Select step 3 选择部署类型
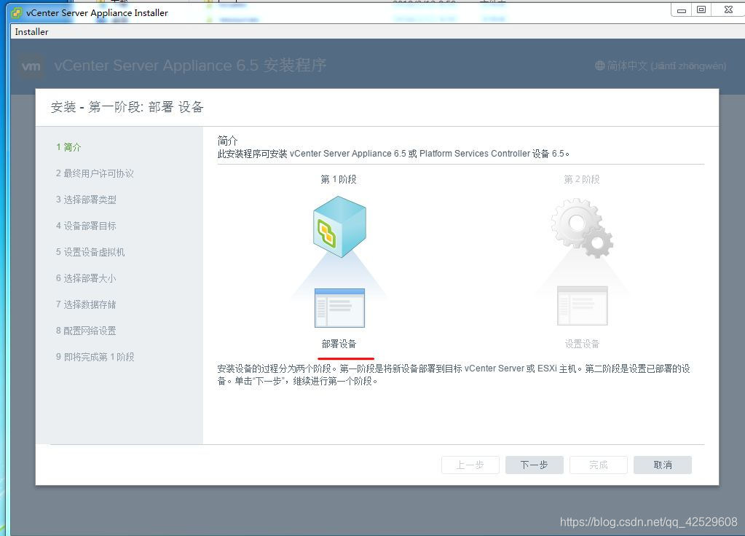This screenshot has height=536, width=745. [x=86, y=200]
